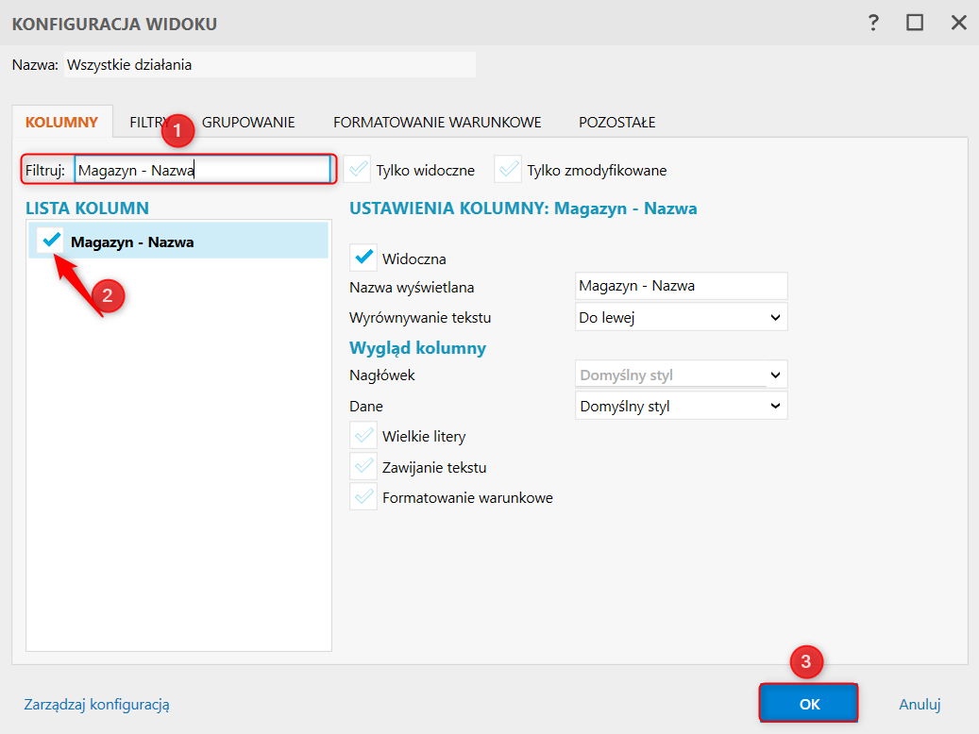Maximize the Konfiguracja widoku dialog

coord(915,23)
